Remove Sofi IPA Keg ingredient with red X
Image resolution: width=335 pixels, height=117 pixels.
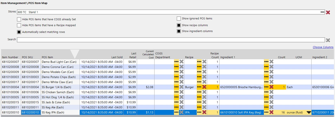(x=271, y=112)
